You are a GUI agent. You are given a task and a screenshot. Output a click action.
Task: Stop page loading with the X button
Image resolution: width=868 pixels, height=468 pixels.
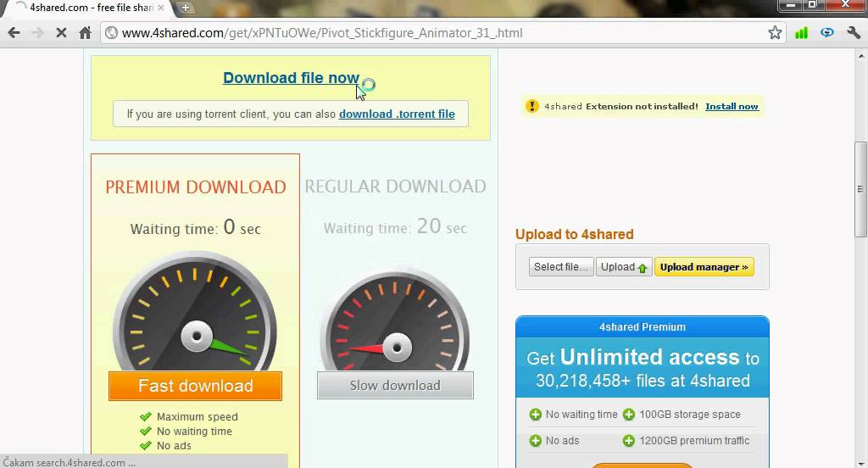(61, 33)
